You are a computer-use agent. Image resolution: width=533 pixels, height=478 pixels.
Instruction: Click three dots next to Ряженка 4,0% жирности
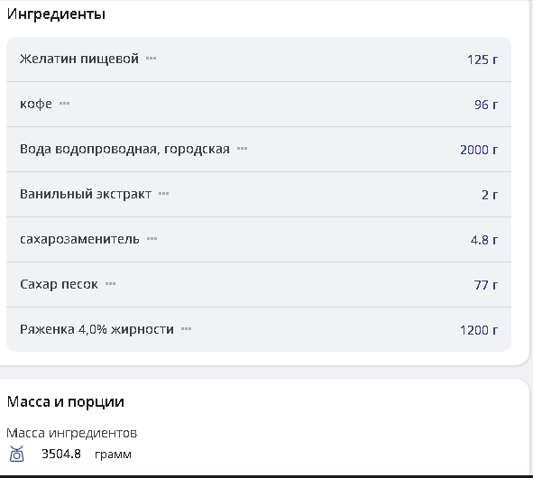(x=186, y=329)
